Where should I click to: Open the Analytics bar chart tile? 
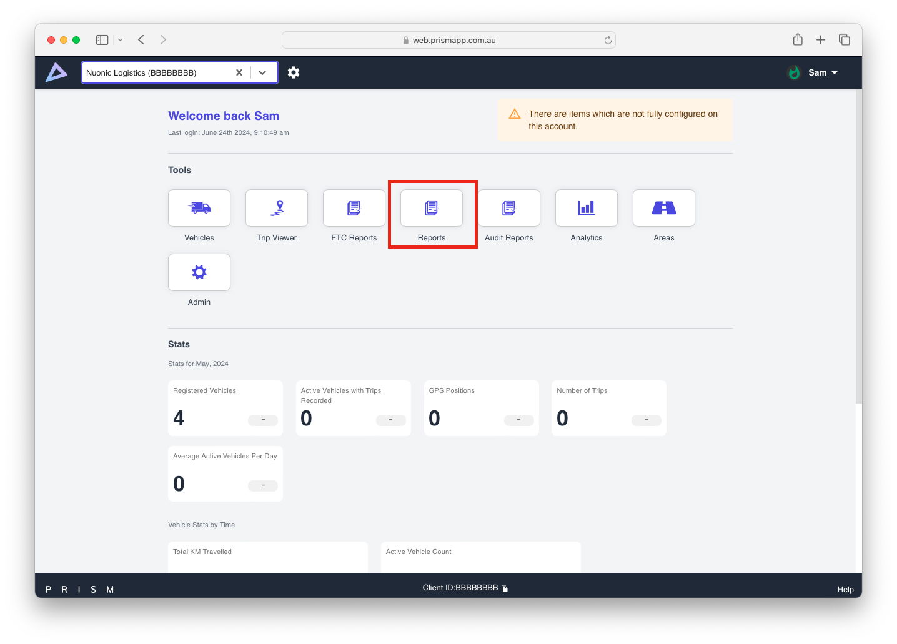tap(587, 208)
